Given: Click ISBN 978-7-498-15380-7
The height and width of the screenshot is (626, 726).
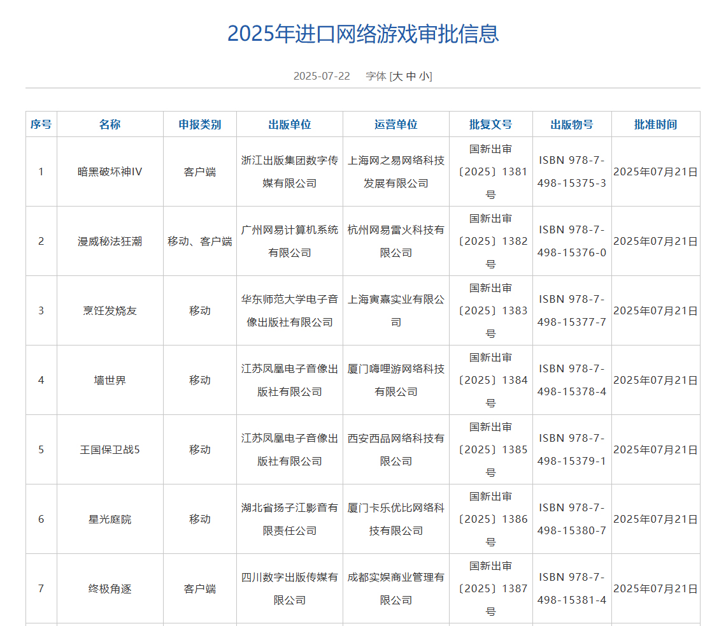Looking at the screenshot, I should pos(572,520).
